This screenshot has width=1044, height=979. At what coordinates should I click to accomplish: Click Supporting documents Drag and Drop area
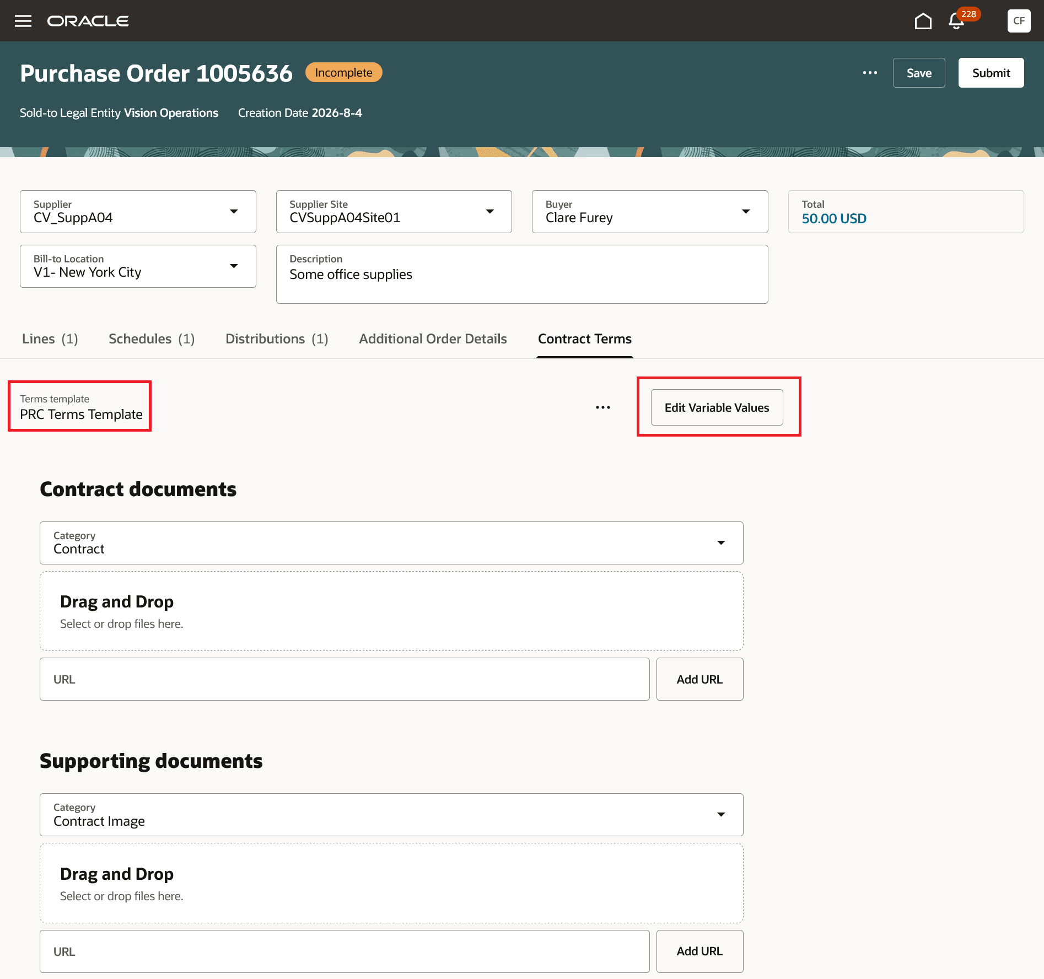pyautogui.click(x=391, y=883)
